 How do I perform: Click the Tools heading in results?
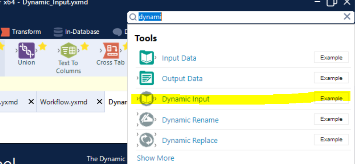146,38
